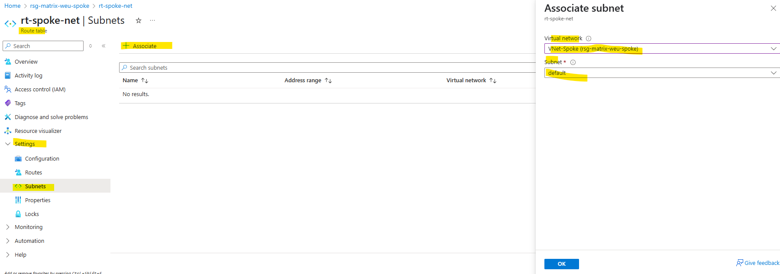Open Access control (IAM)
This screenshot has width=780, height=274.
pos(40,89)
